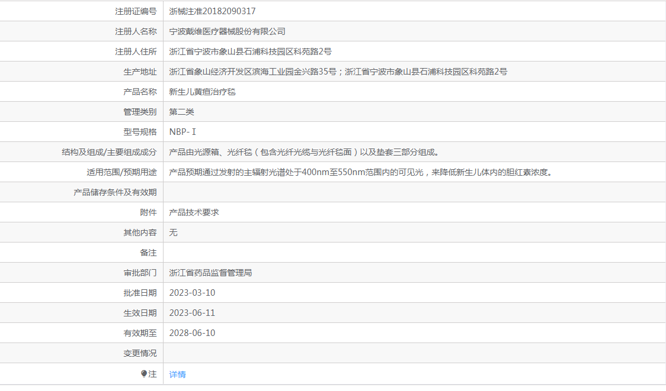This screenshot has width=666, height=391.
Task: Select product name 新生儿黄疸治疗毯
Action: coord(202,92)
